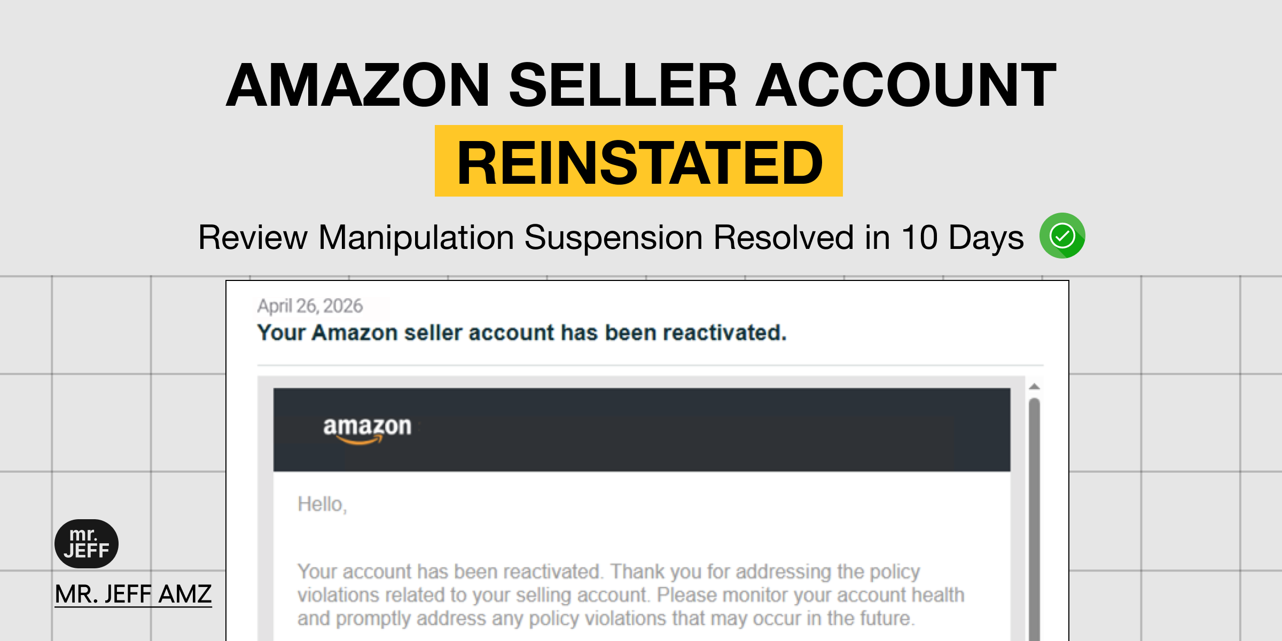Click the dark Amazon email header bar
Image resolution: width=1282 pixels, height=641 pixels.
(x=642, y=430)
